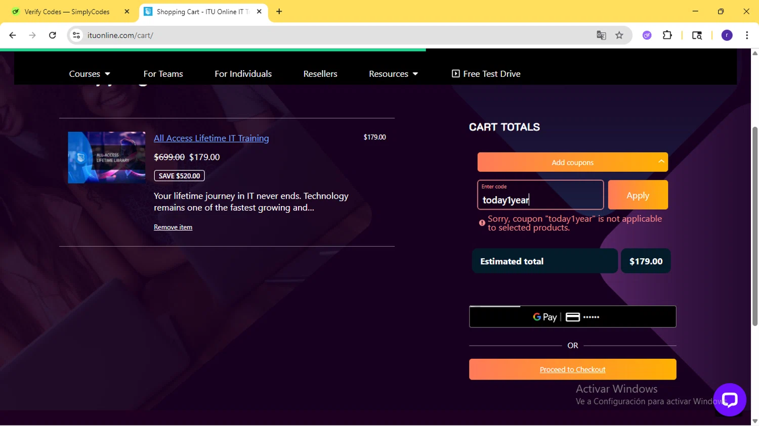Pay using the Google Pay button
The image size is (759, 426).
(572, 317)
